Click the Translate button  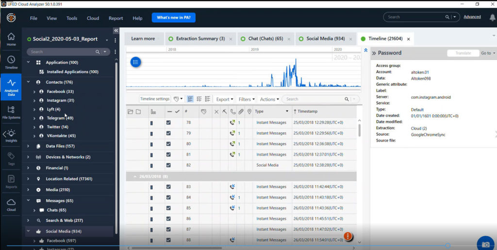pos(463,53)
